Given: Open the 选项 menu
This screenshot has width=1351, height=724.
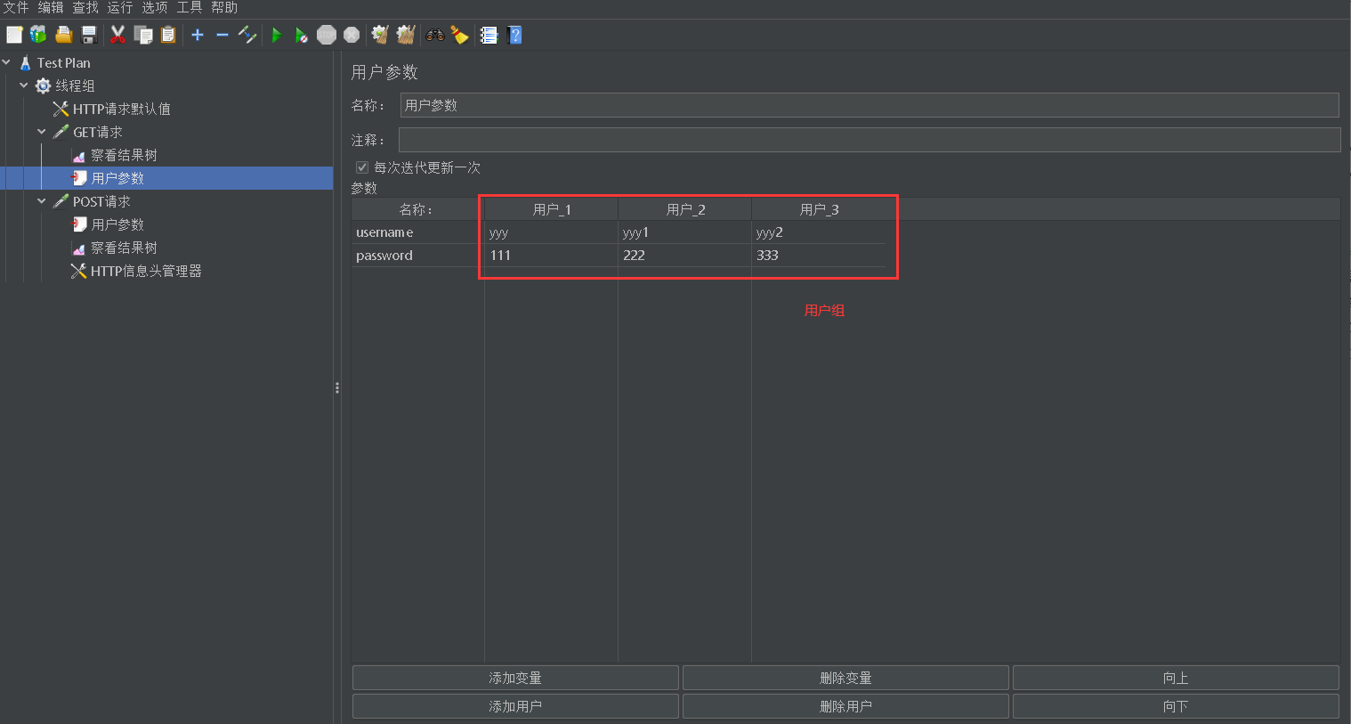Looking at the screenshot, I should click(x=154, y=8).
